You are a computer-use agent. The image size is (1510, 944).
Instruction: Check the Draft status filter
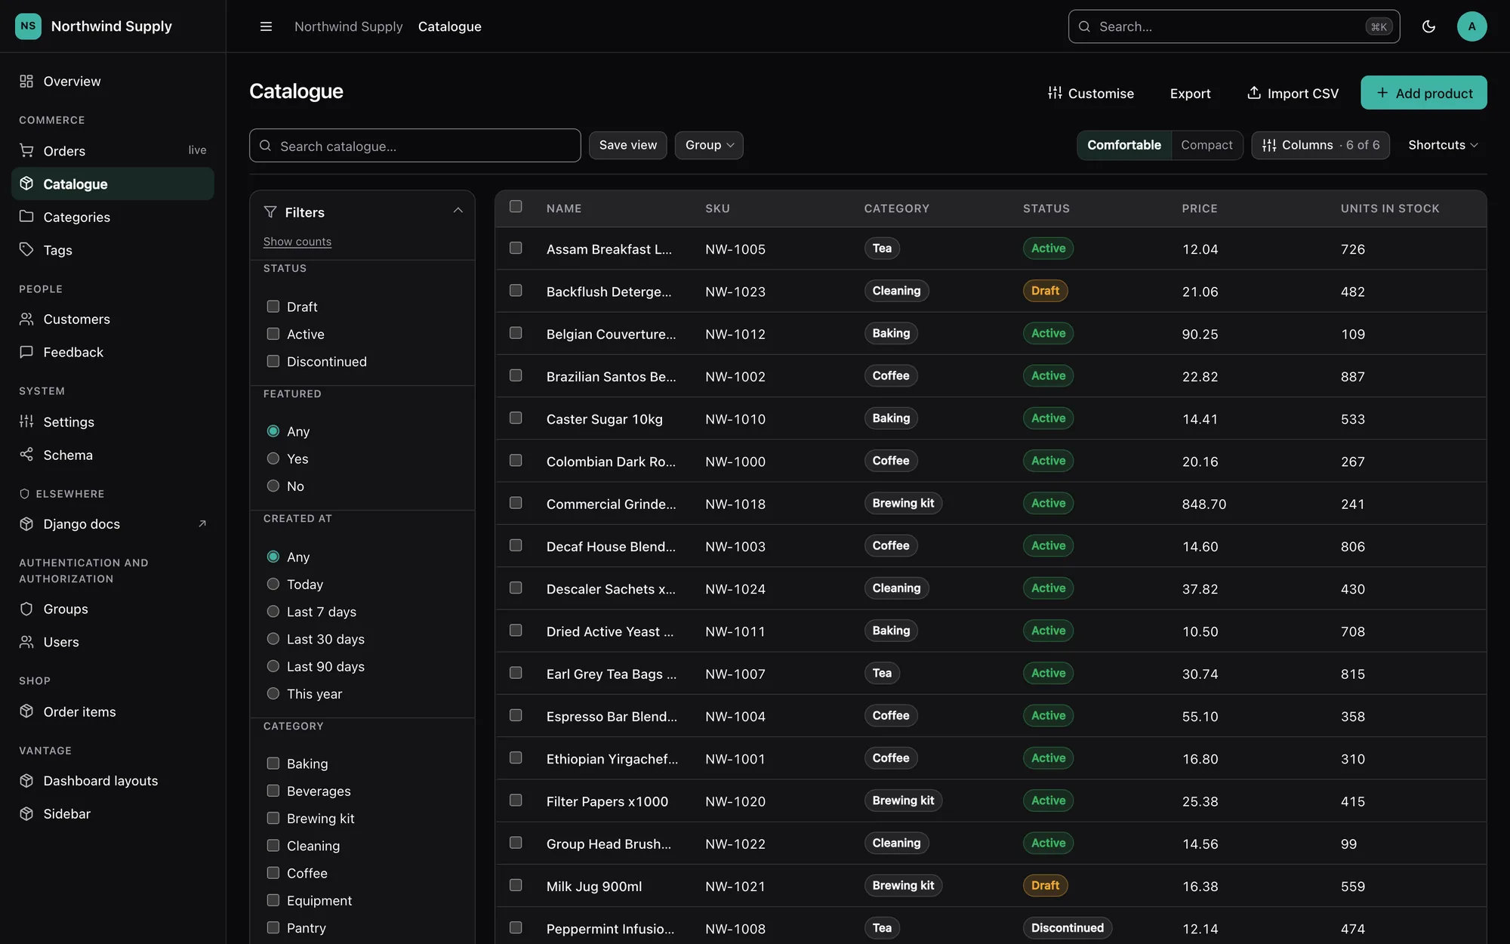tap(273, 307)
